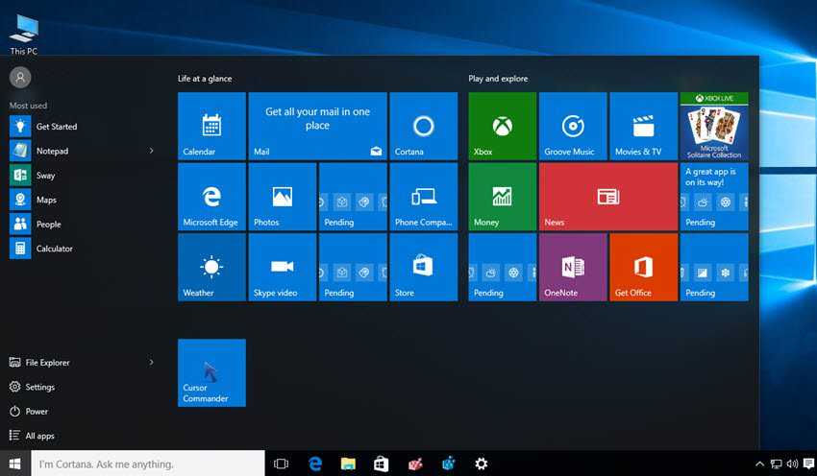Viewport: 817px width, 476px height.
Task: Click the Pending tile left of OneNote
Action: [503, 268]
